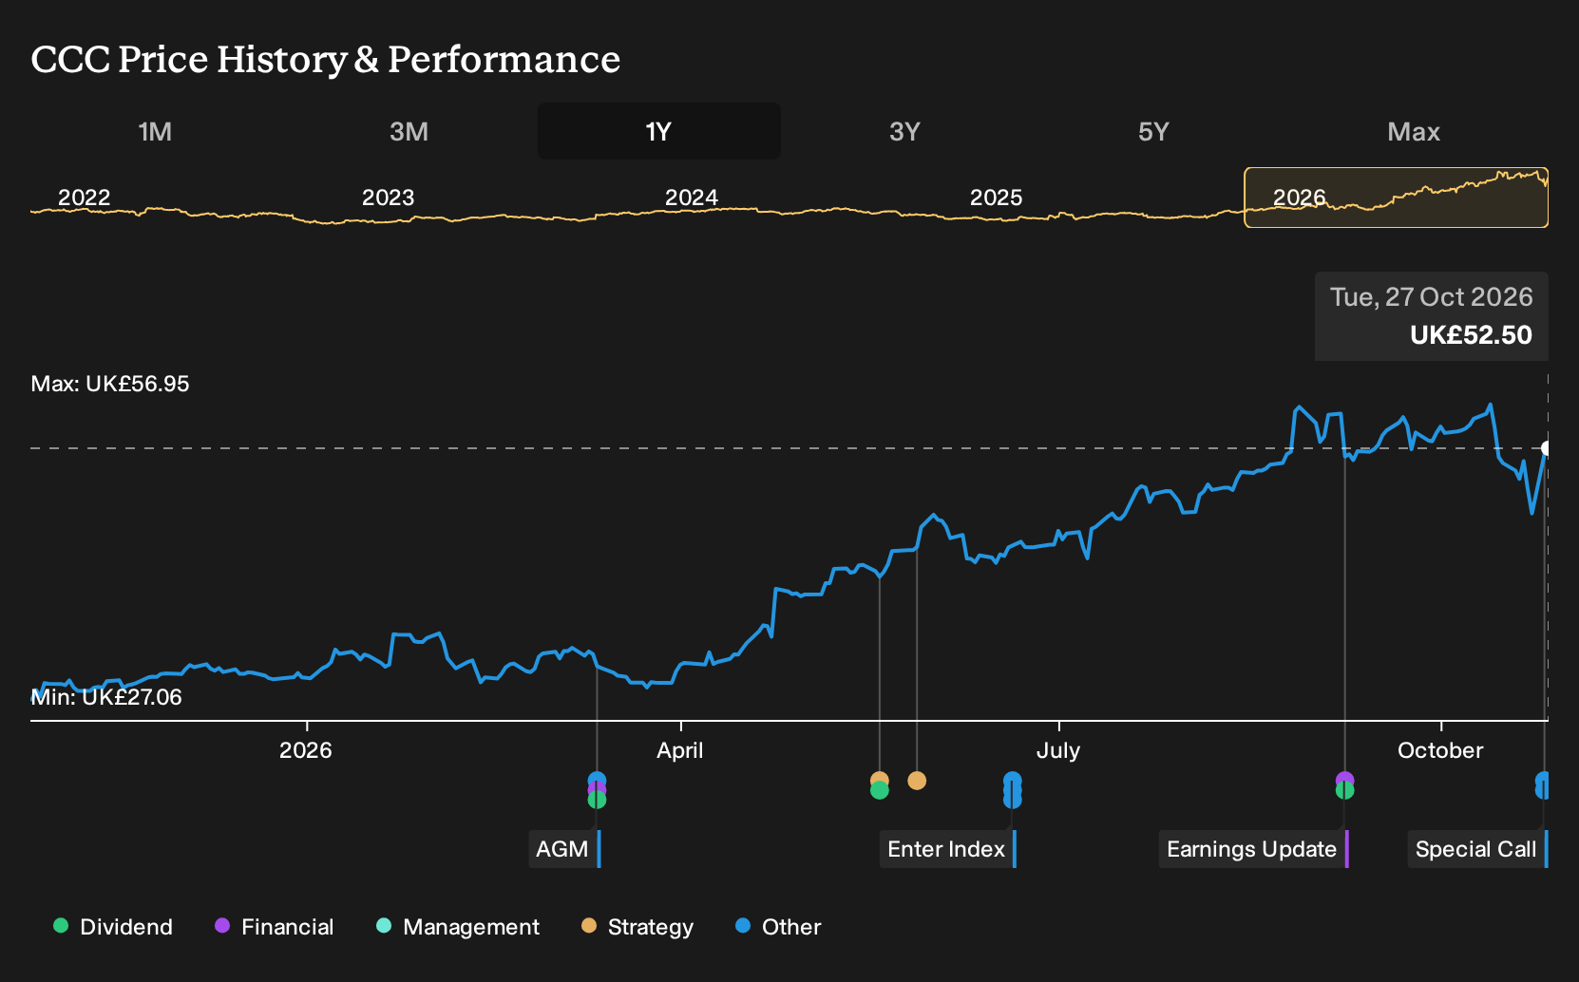
Task: Click blue marker cluster above Enter Index
Action: click(1013, 790)
